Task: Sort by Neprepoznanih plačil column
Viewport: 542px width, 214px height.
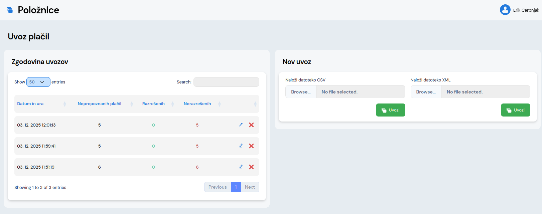Action: click(x=99, y=104)
